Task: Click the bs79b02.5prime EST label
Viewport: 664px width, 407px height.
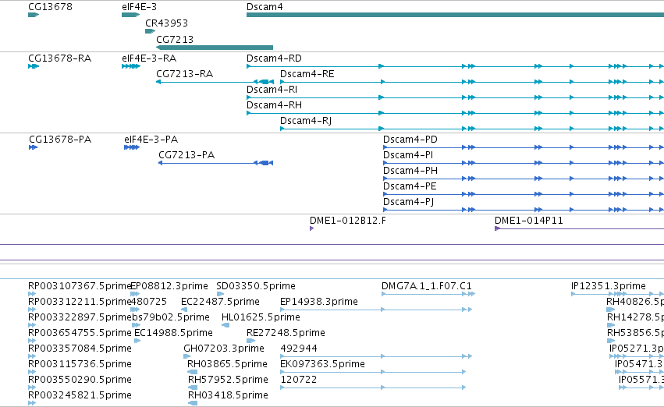Action: (x=171, y=317)
